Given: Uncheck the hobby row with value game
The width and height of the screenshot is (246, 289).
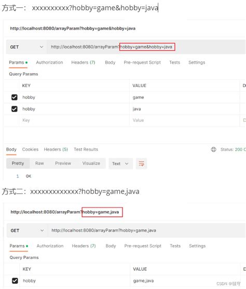Looking at the screenshot, I should (15, 98).
